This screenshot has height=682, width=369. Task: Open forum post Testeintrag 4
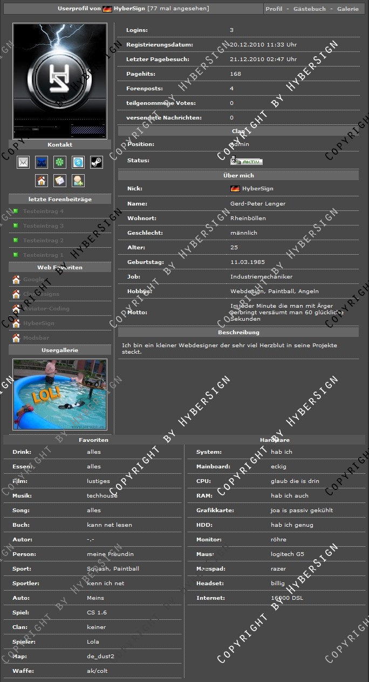43,211
